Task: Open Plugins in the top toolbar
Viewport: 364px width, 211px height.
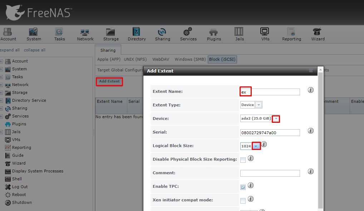Action: click(214, 34)
